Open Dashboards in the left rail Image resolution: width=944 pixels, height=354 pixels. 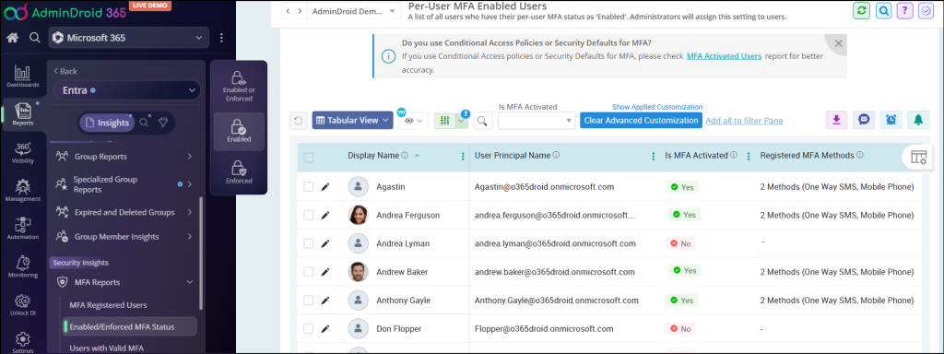tap(23, 77)
